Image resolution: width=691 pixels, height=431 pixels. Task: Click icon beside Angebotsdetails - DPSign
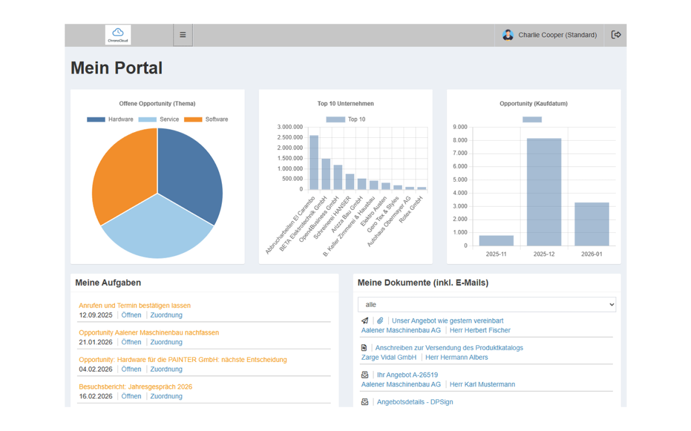[365, 402]
